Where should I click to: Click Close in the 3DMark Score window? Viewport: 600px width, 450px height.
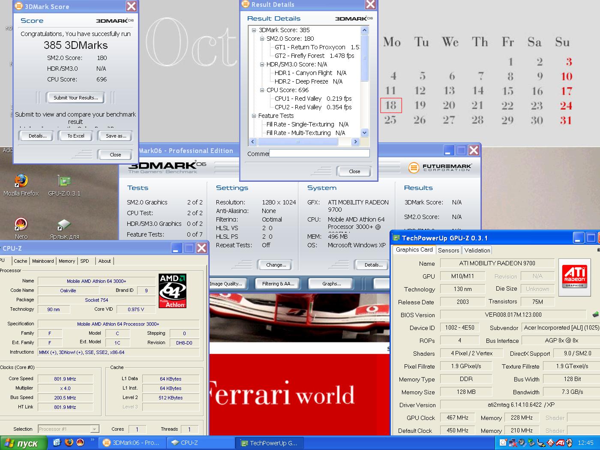click(115, 155)
